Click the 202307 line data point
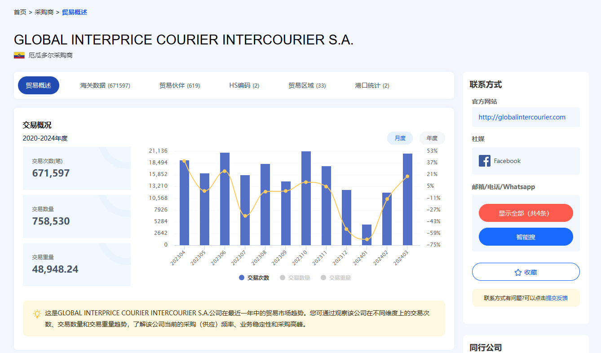Viewport: 601px width, 353px height. pyautogui.click(x=245, y=216)
